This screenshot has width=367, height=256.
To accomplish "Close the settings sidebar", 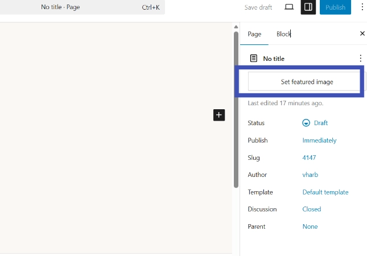I will point(362,34).
